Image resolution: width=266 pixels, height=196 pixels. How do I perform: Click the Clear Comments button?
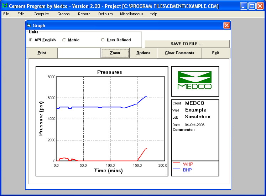179,53
